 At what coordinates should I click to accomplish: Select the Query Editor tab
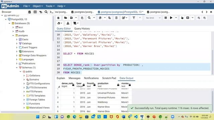[64, 29]
